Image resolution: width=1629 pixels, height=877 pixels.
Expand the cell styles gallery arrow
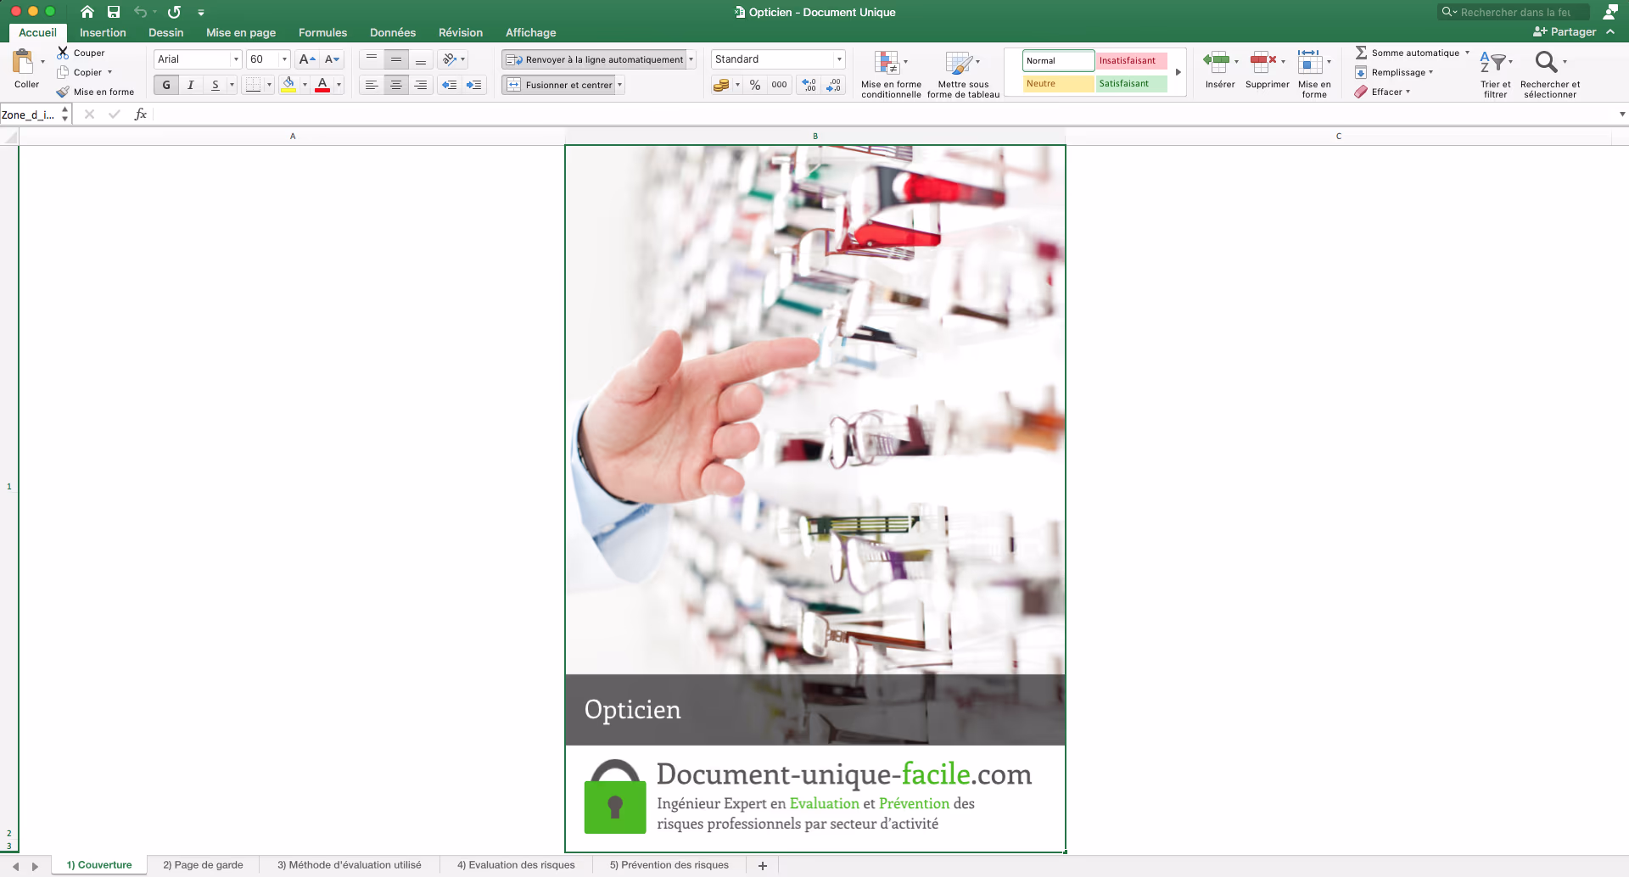[1178, 72]
